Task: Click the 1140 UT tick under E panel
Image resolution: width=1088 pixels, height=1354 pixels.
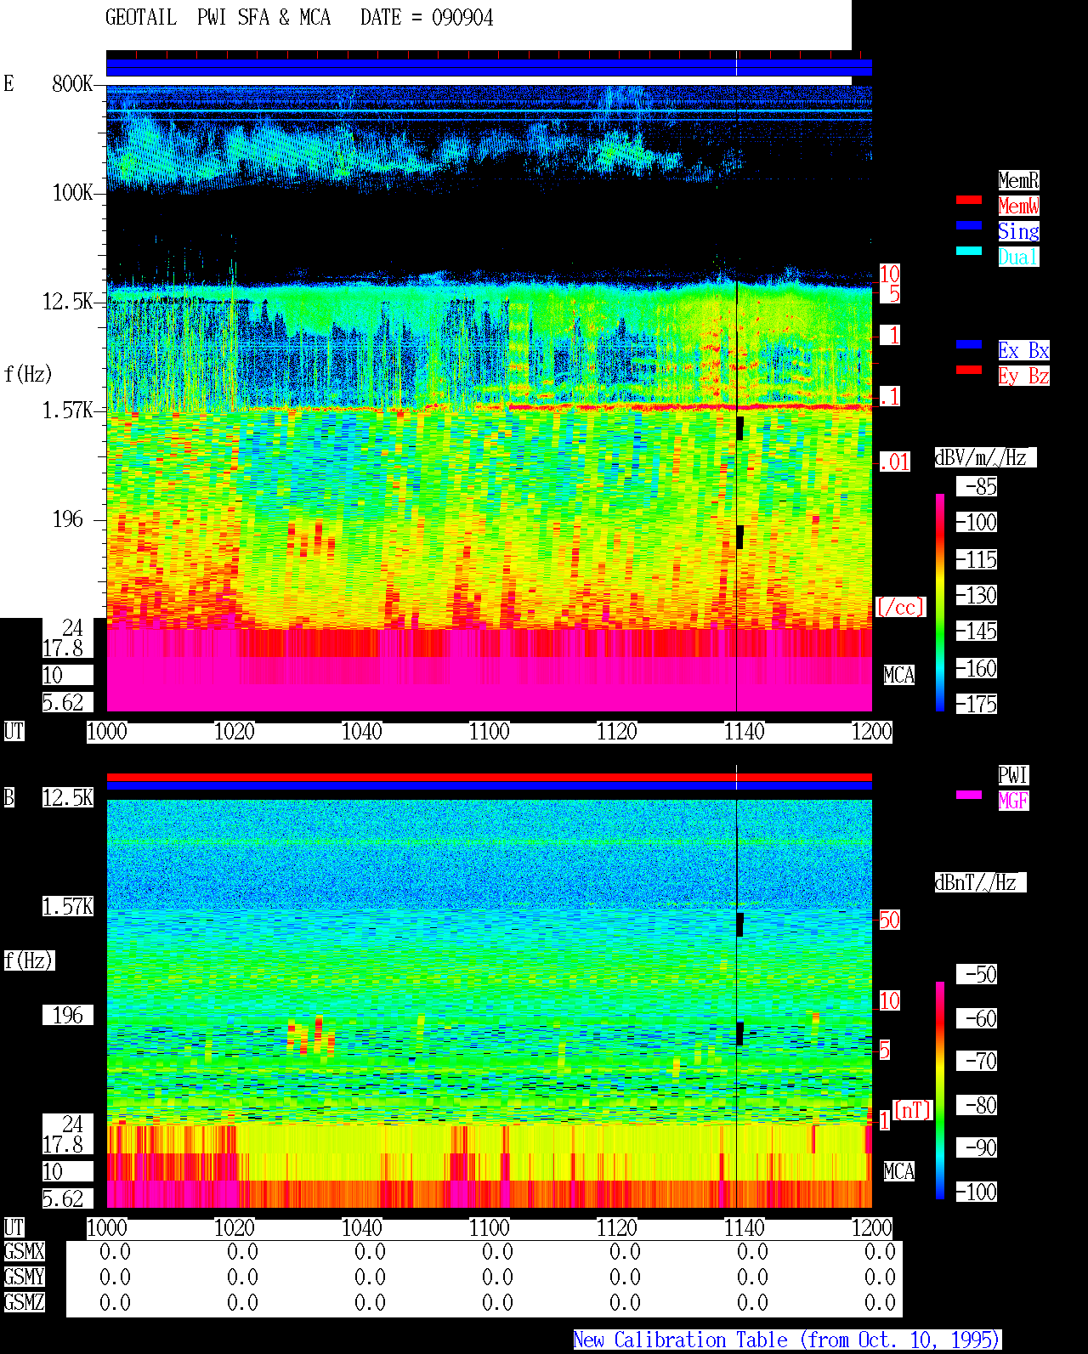Action: click(x=745, y=731)
